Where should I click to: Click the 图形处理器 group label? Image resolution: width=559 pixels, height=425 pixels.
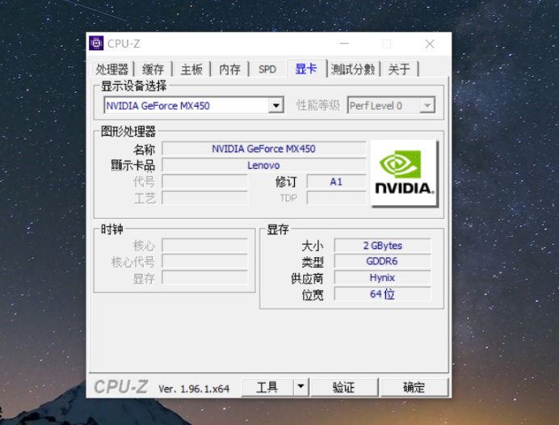[128, 131]
